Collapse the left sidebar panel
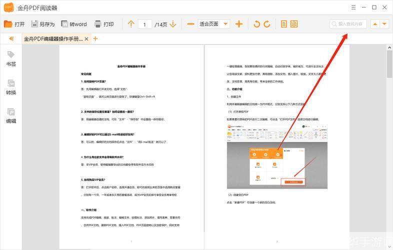The image size is (393, 250). (11, 38)
